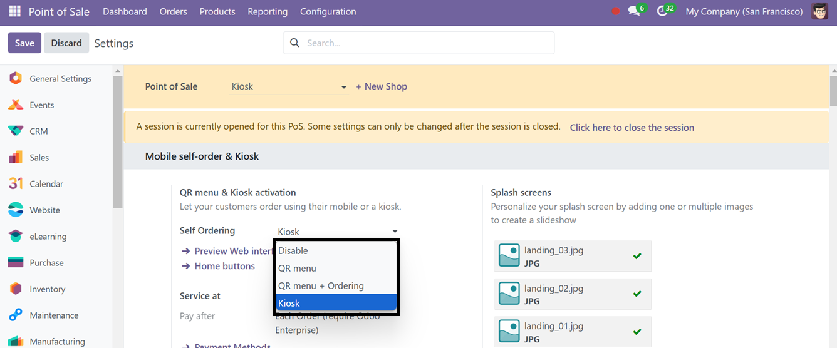Click the Splash screens heading

point(521,193)
